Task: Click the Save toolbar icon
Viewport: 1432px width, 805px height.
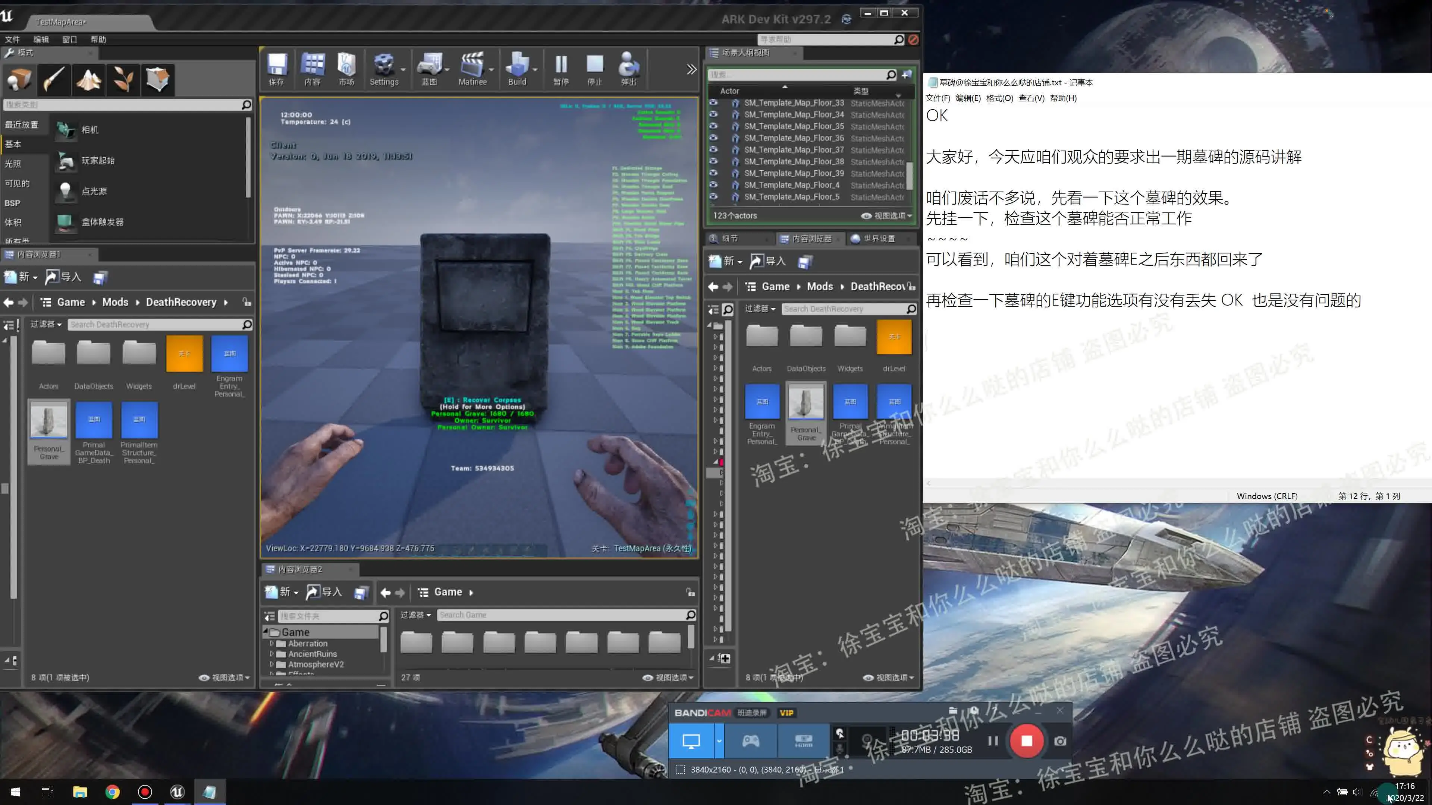Action: 276,69
